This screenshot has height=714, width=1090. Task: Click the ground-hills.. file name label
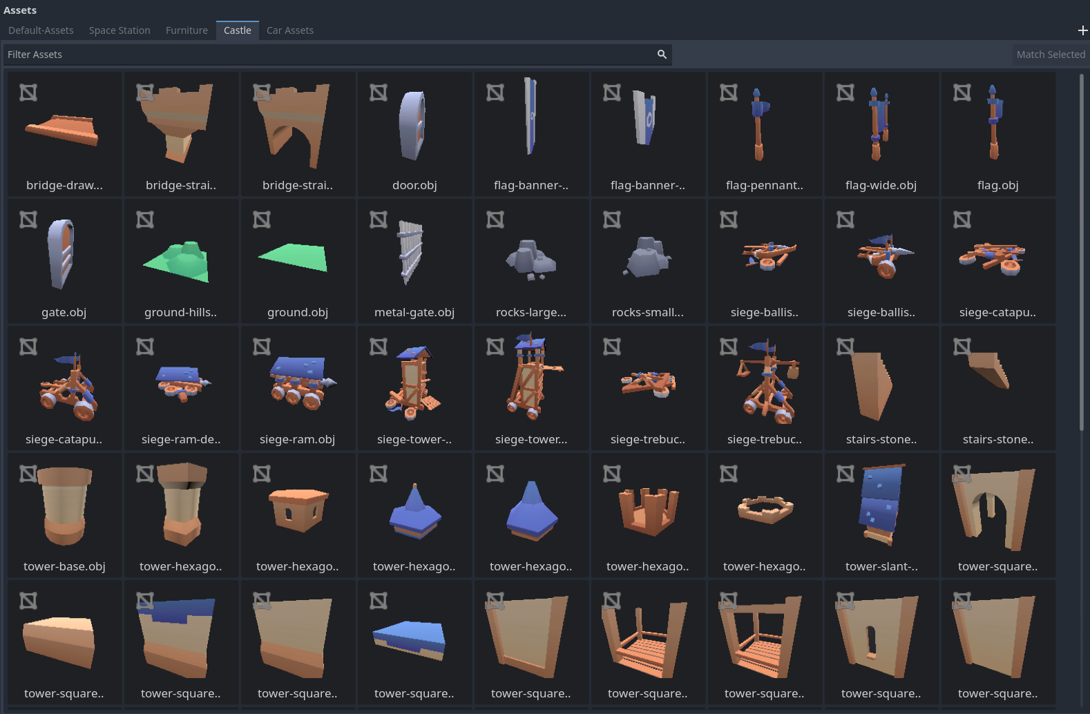click(181, 312)
